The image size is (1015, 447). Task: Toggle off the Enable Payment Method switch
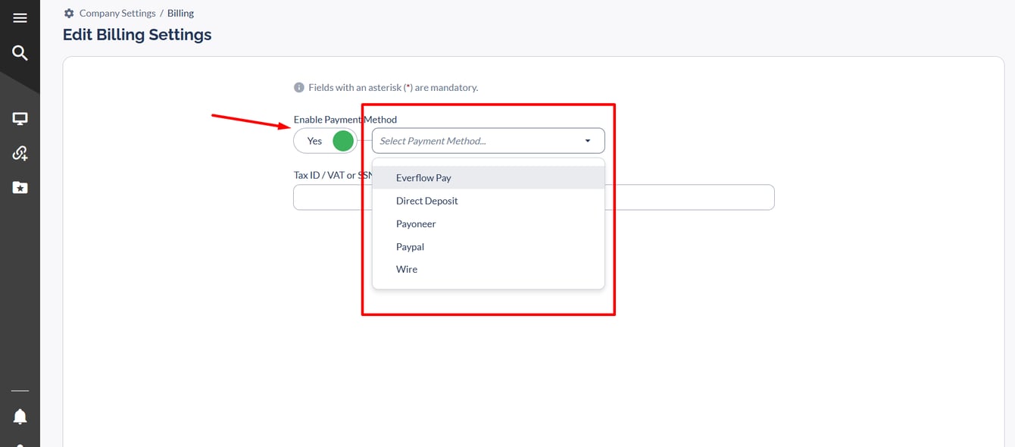click(326, 141)
